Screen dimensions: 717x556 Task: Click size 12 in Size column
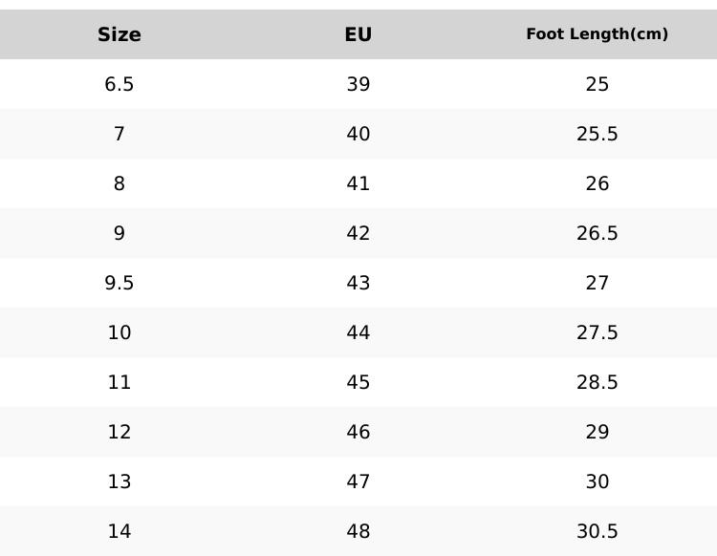(x=119, y=432)
